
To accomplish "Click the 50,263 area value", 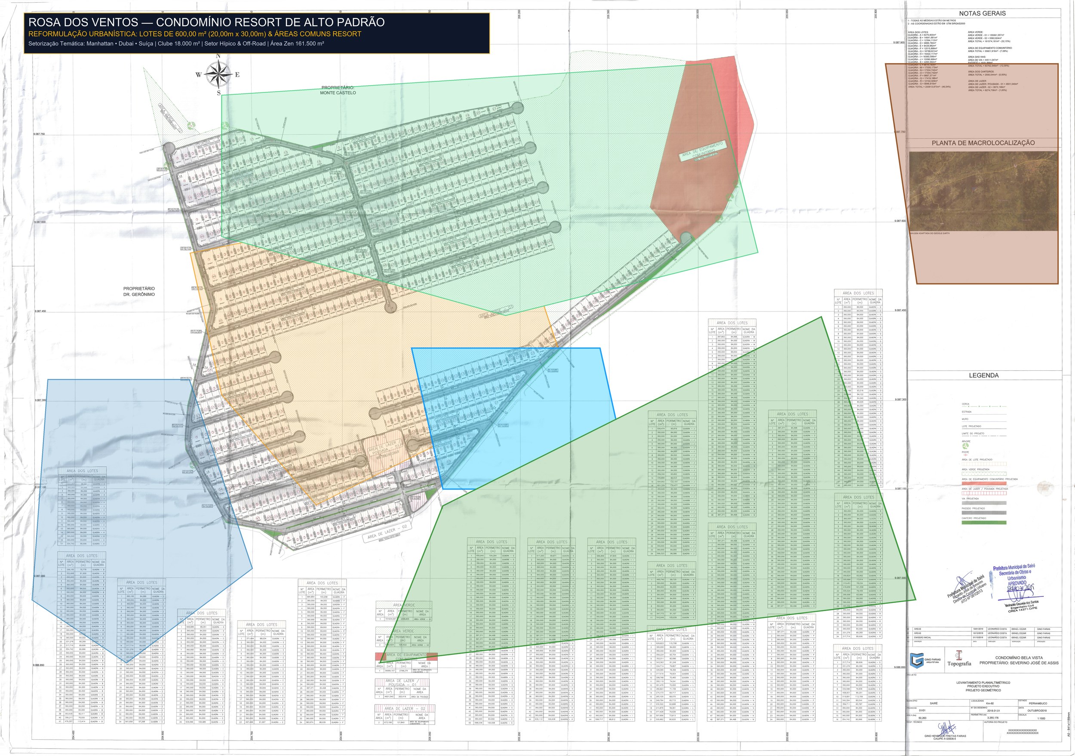I will point(922,718).
